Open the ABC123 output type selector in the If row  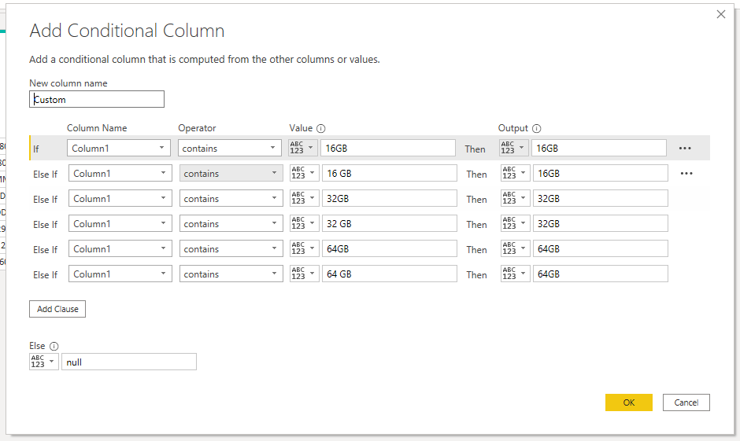click(514, 148)
